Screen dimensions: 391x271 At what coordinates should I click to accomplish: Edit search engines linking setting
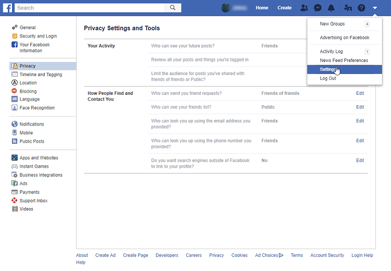360,161
